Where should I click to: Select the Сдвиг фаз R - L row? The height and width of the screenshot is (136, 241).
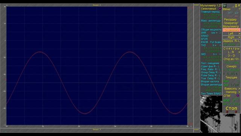click(x=210, y=66)
